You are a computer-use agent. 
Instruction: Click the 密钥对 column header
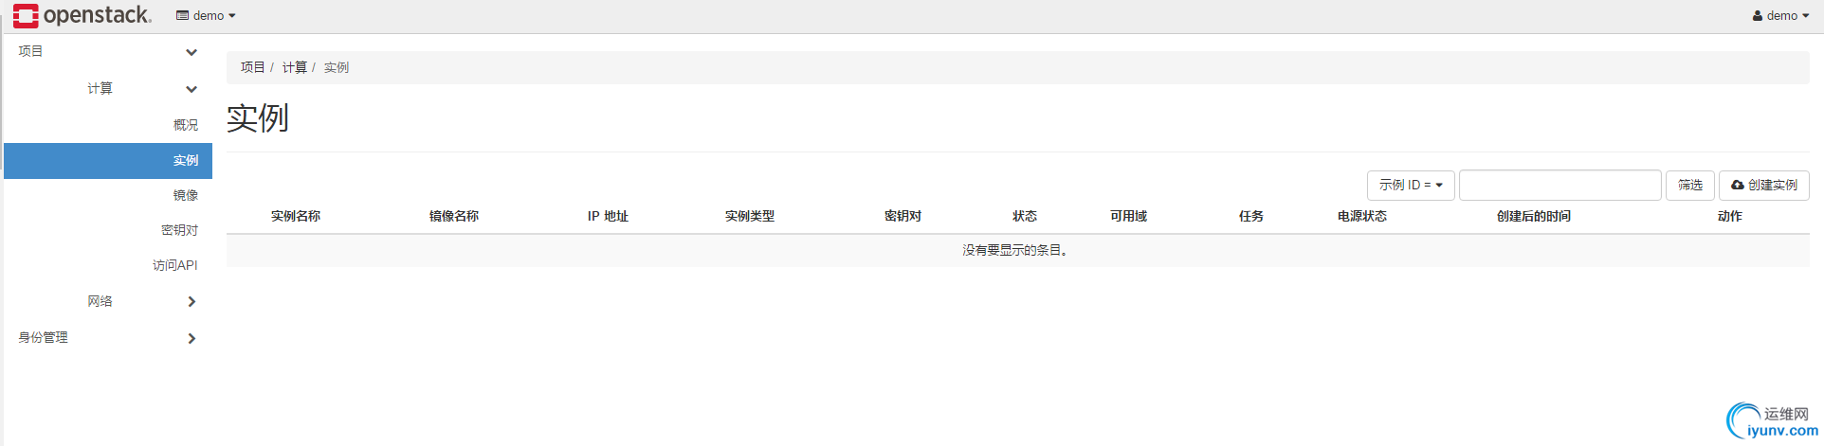[x=903, y=216]
